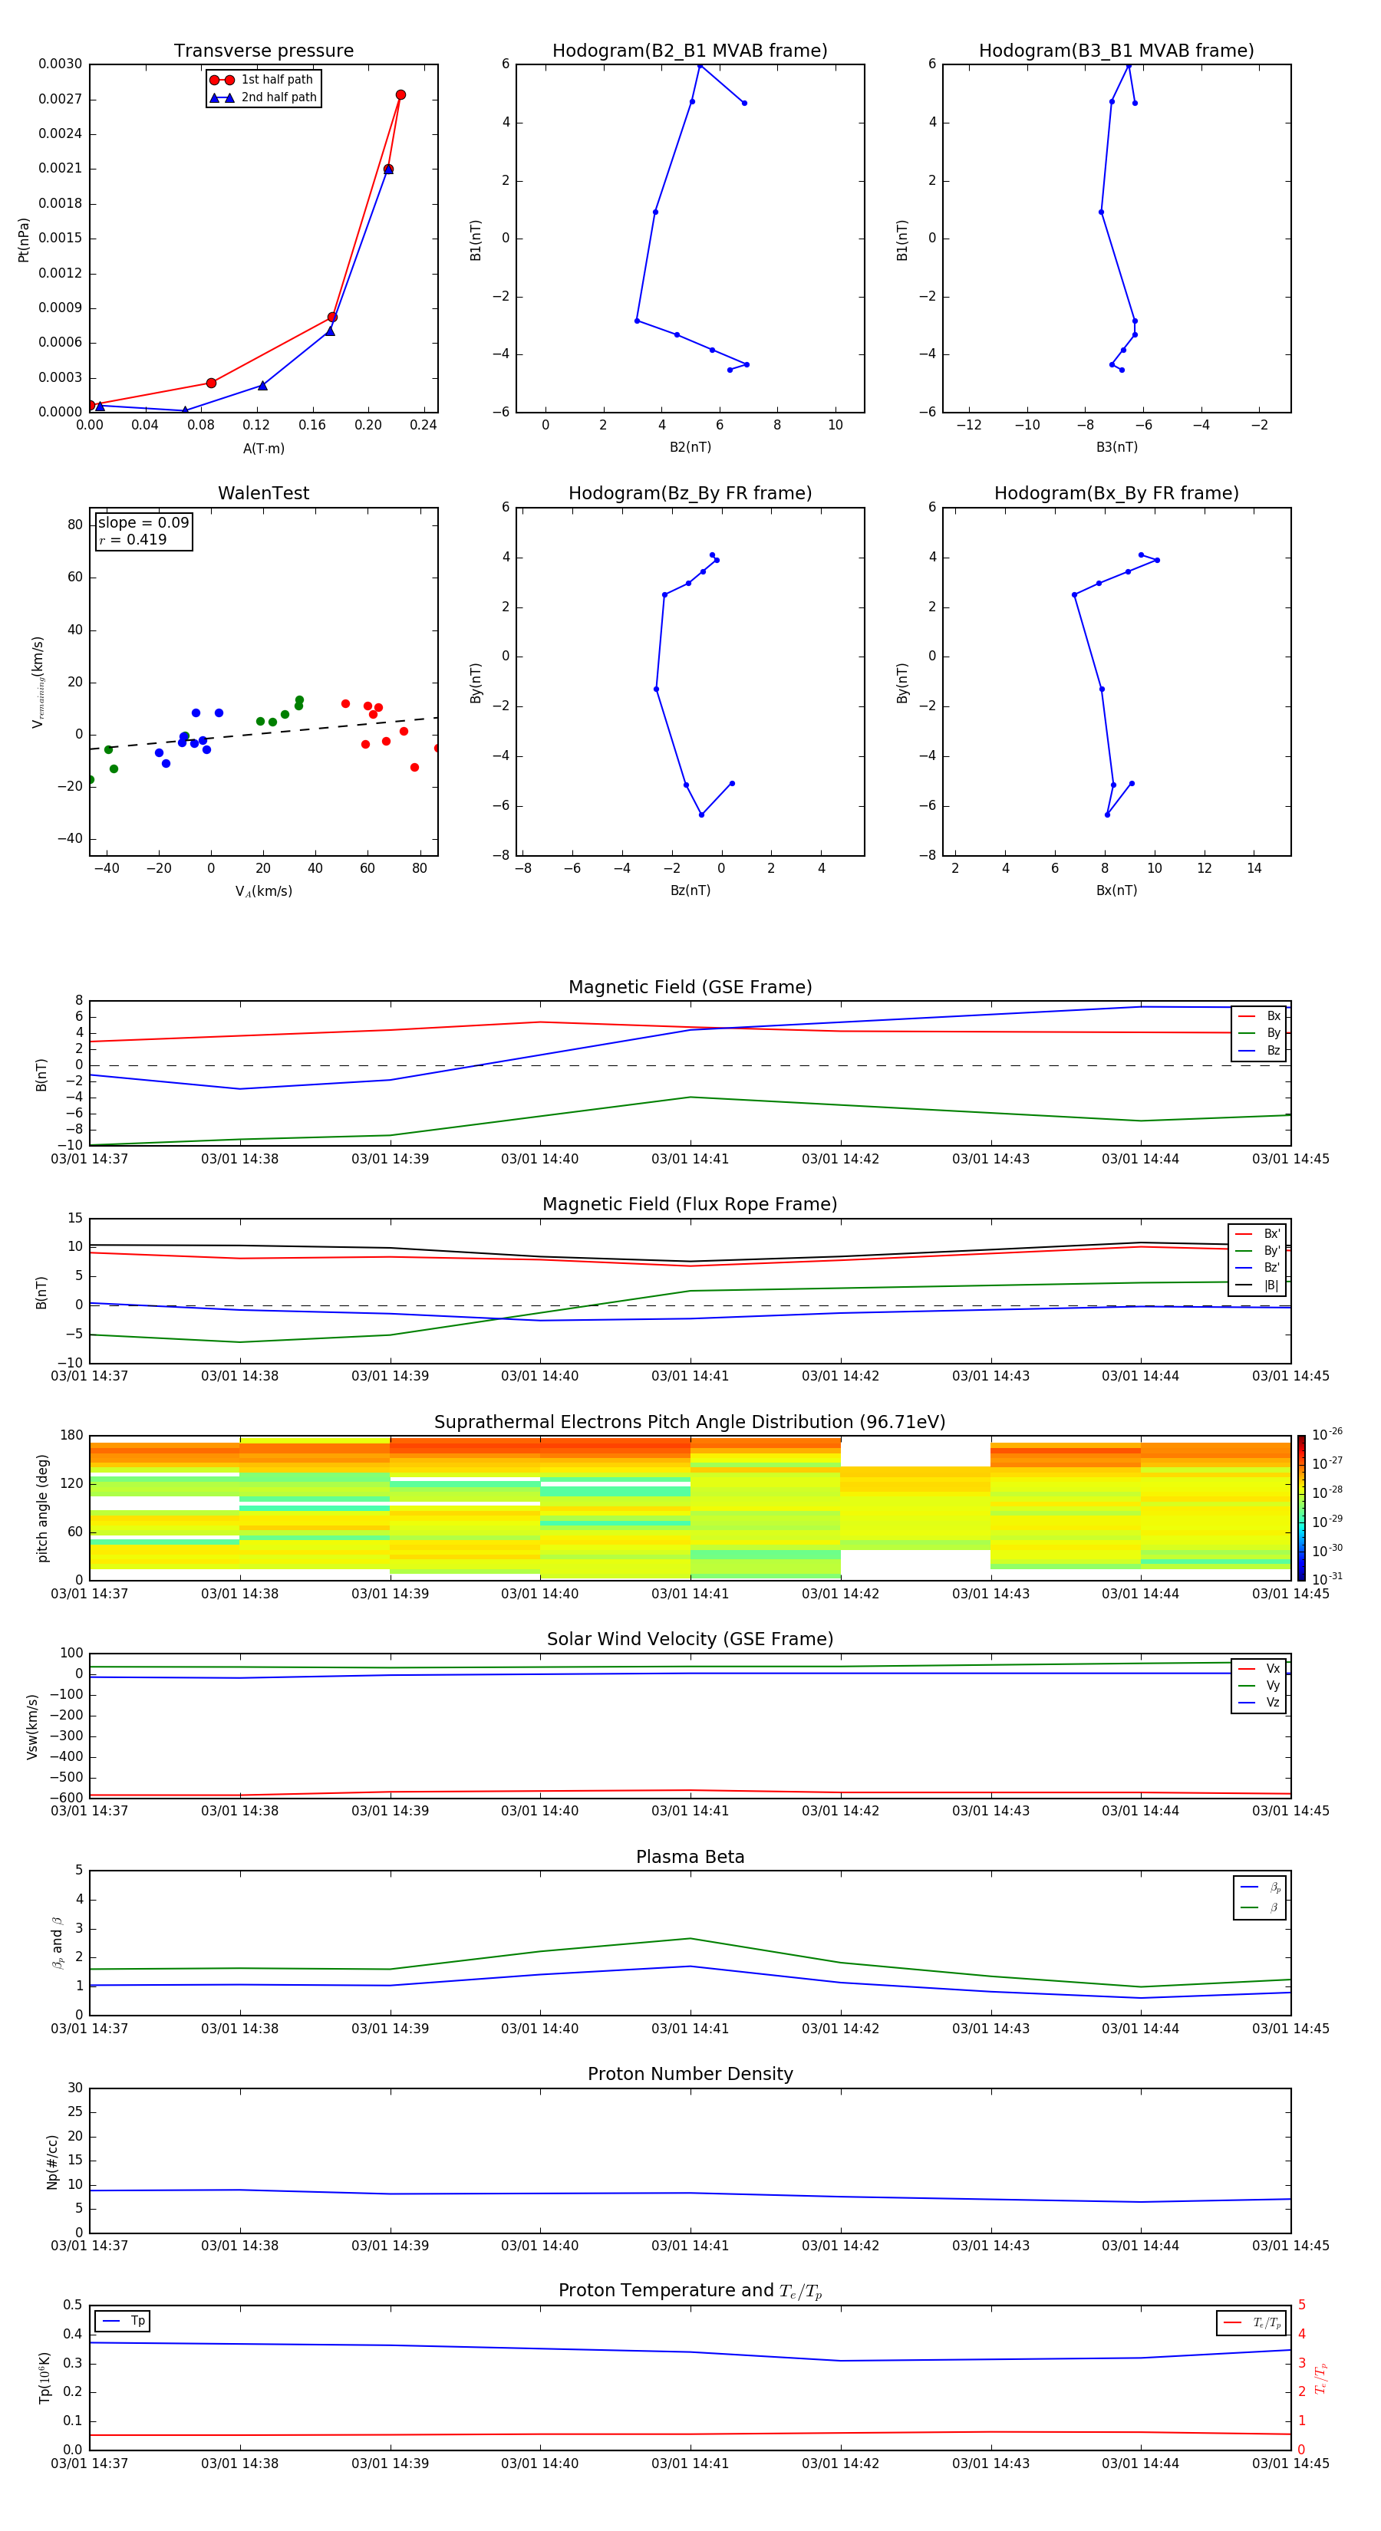Select Vx in the solar wind legend

[1259, 1668]
